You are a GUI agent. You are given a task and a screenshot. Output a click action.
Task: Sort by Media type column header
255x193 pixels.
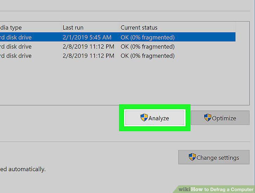click(30, 27)
